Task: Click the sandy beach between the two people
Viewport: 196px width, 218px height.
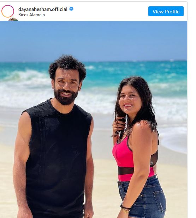Action: point(104,167)
